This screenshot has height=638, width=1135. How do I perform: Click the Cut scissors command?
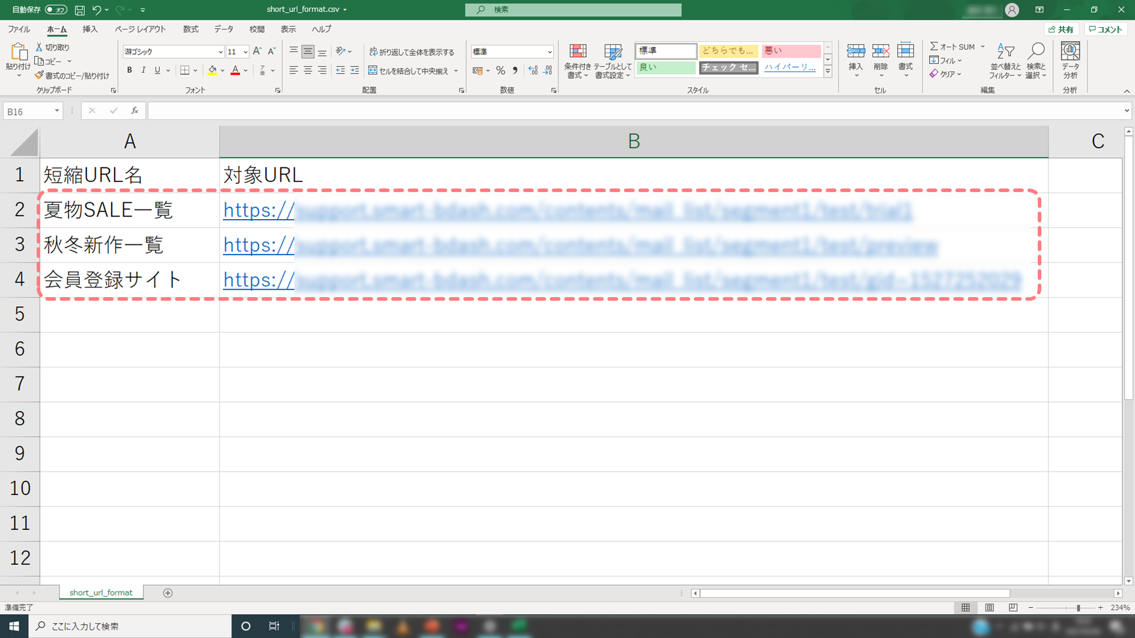tap(52, 47)
